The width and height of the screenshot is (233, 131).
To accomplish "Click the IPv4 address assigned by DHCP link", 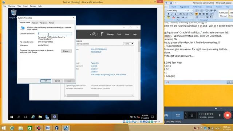I will pyautogui.click(x=108, y=75).
